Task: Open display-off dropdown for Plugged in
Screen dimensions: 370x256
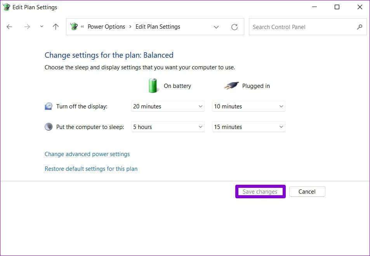Action: click(248, 107)
